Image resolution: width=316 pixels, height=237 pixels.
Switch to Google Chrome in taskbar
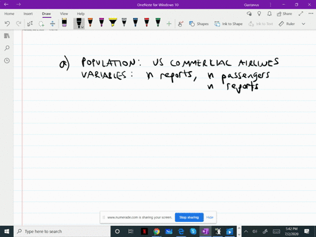pyautogui.click(x=157, y=231)
